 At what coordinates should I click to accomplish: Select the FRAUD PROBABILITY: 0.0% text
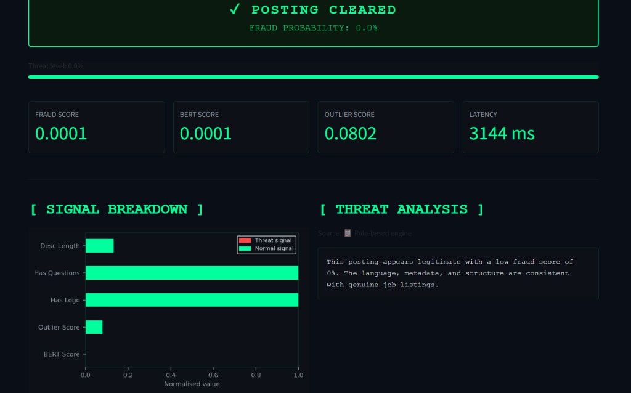pos(314,28)
